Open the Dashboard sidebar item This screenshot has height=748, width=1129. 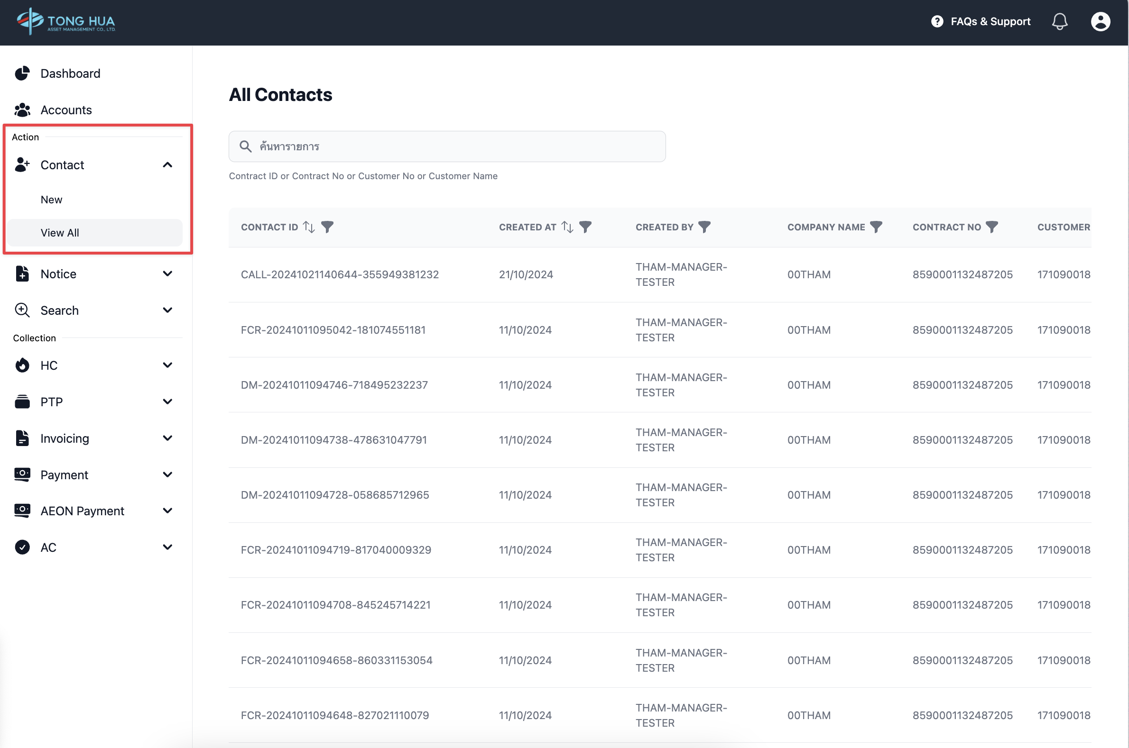[x=70, y=73]
